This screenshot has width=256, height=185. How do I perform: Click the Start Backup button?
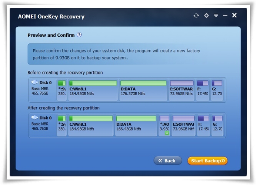207,161
